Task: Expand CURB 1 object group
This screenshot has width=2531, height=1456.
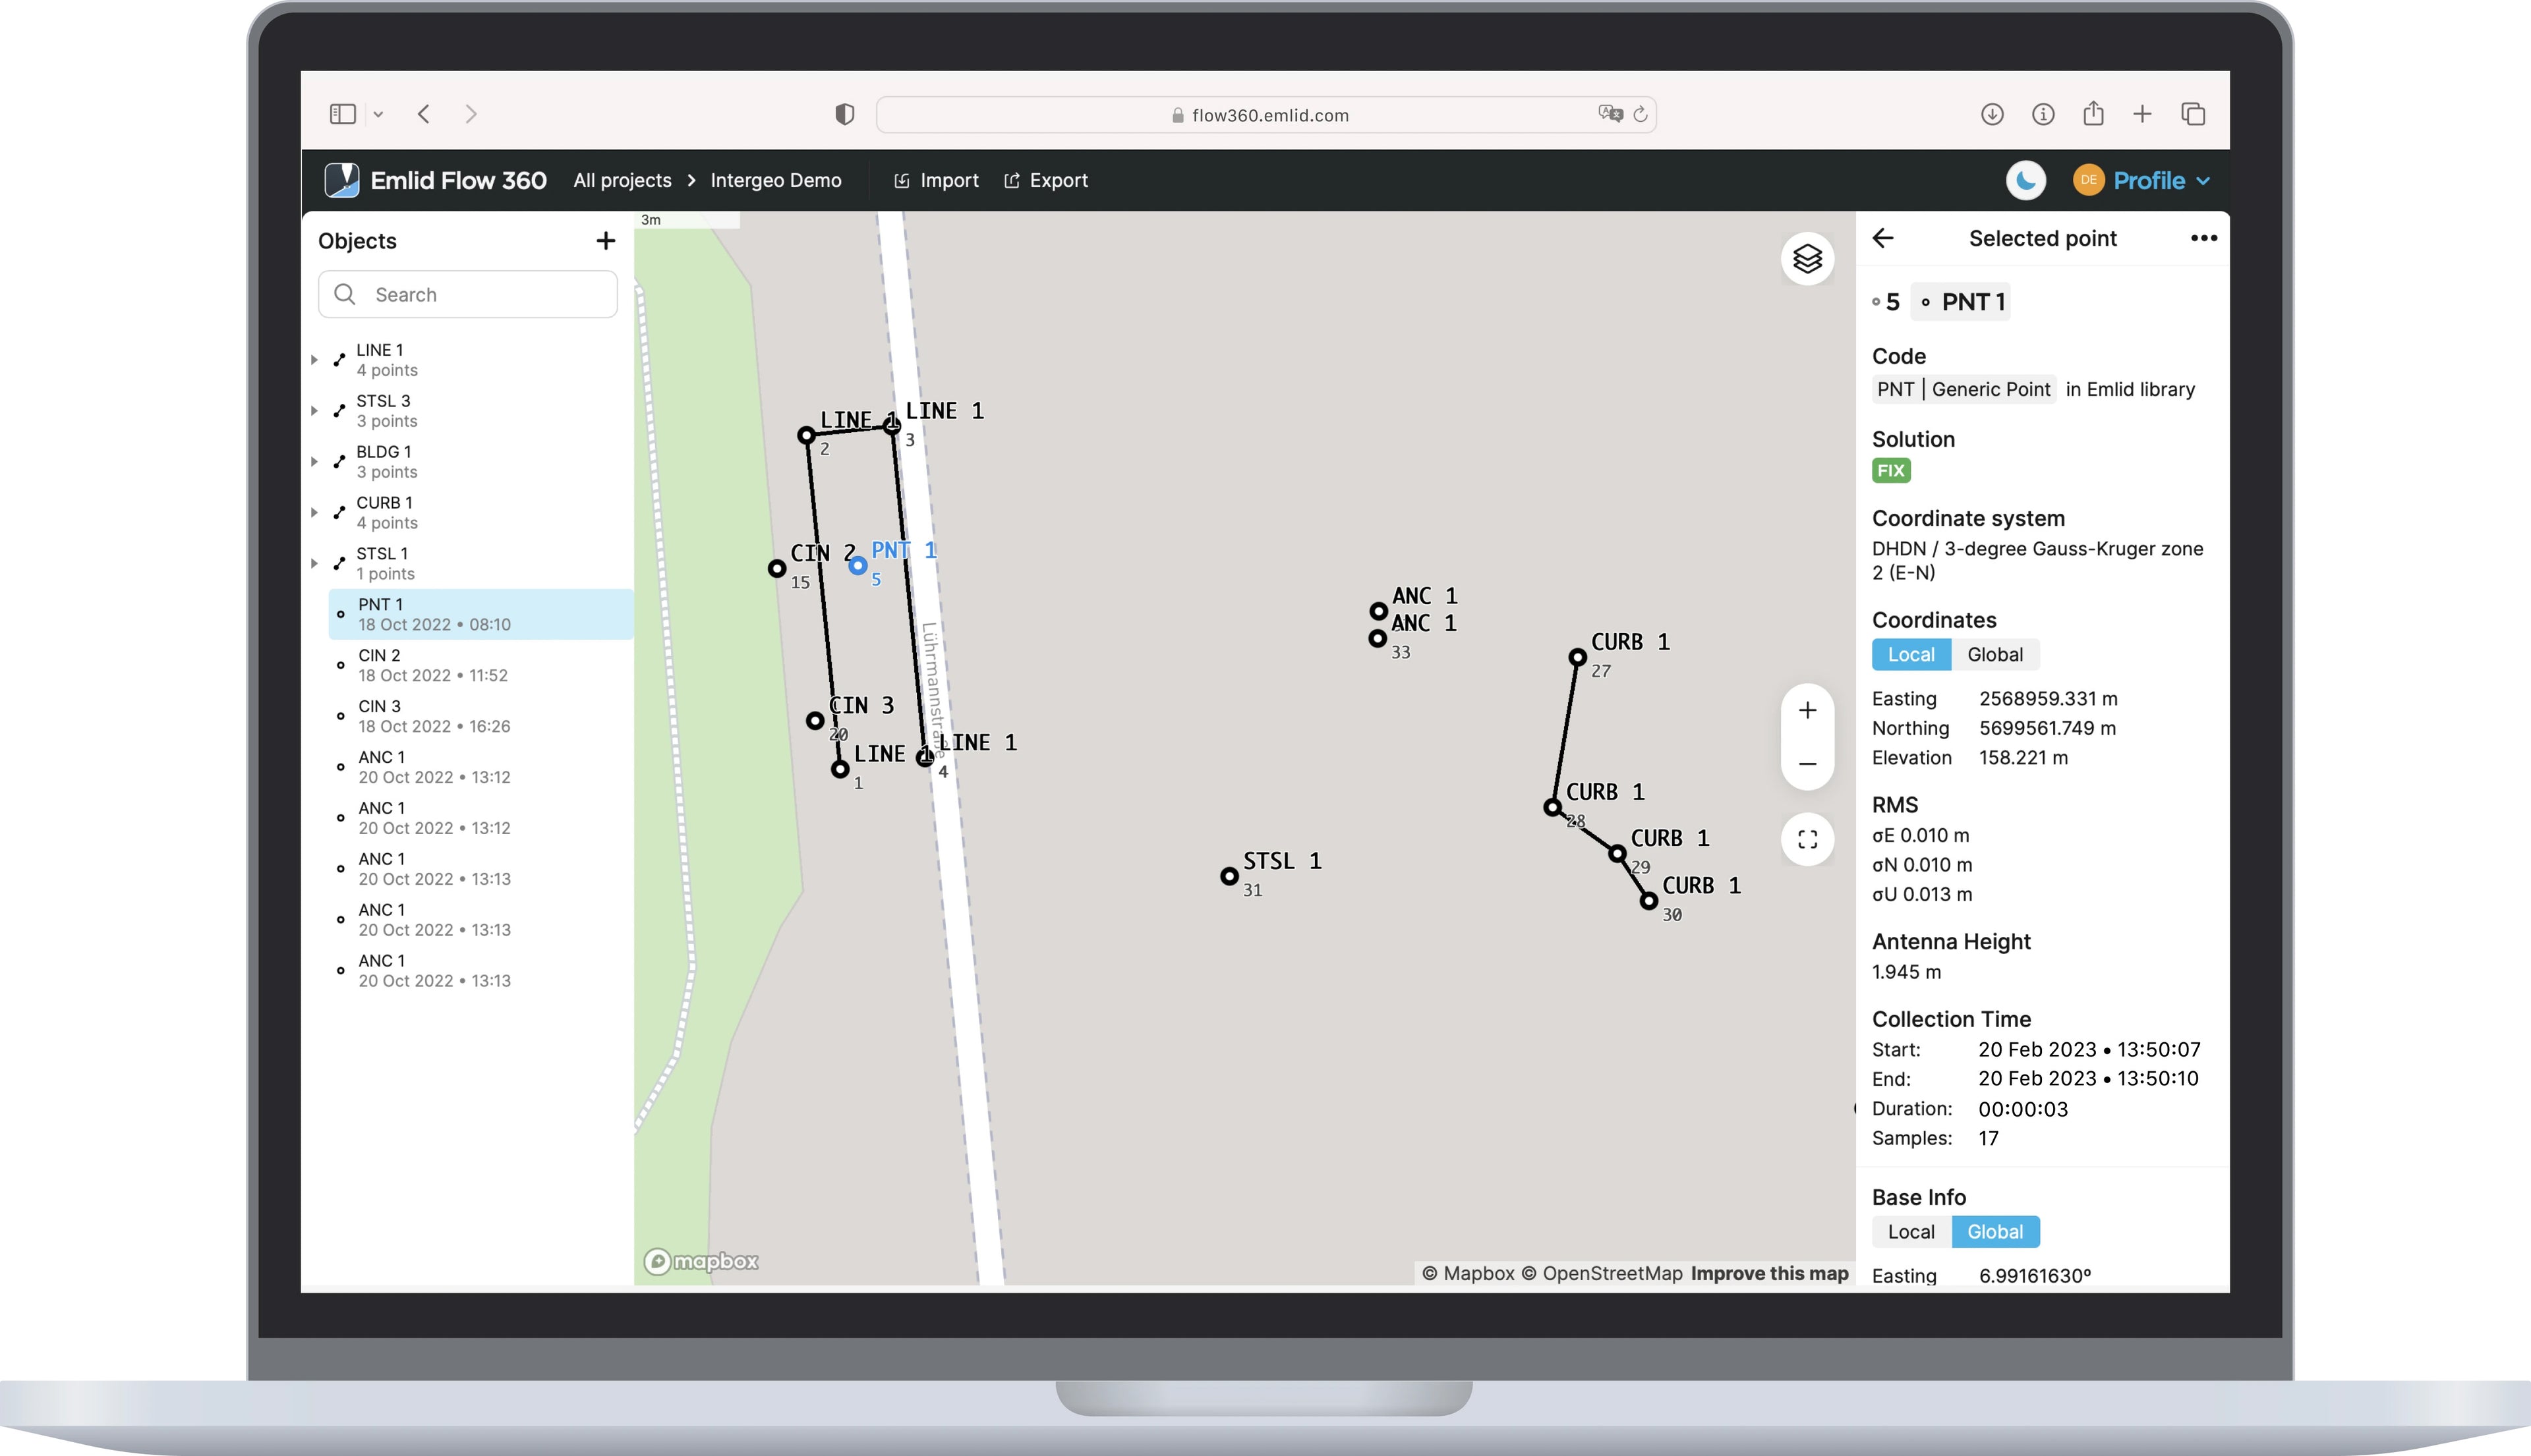Action: pos(314,513)
